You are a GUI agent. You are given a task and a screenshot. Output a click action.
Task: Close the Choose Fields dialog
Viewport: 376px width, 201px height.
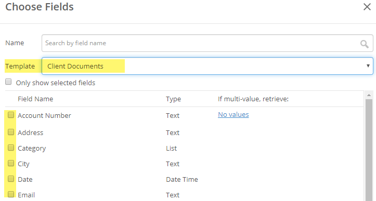(x=367, y=7)
